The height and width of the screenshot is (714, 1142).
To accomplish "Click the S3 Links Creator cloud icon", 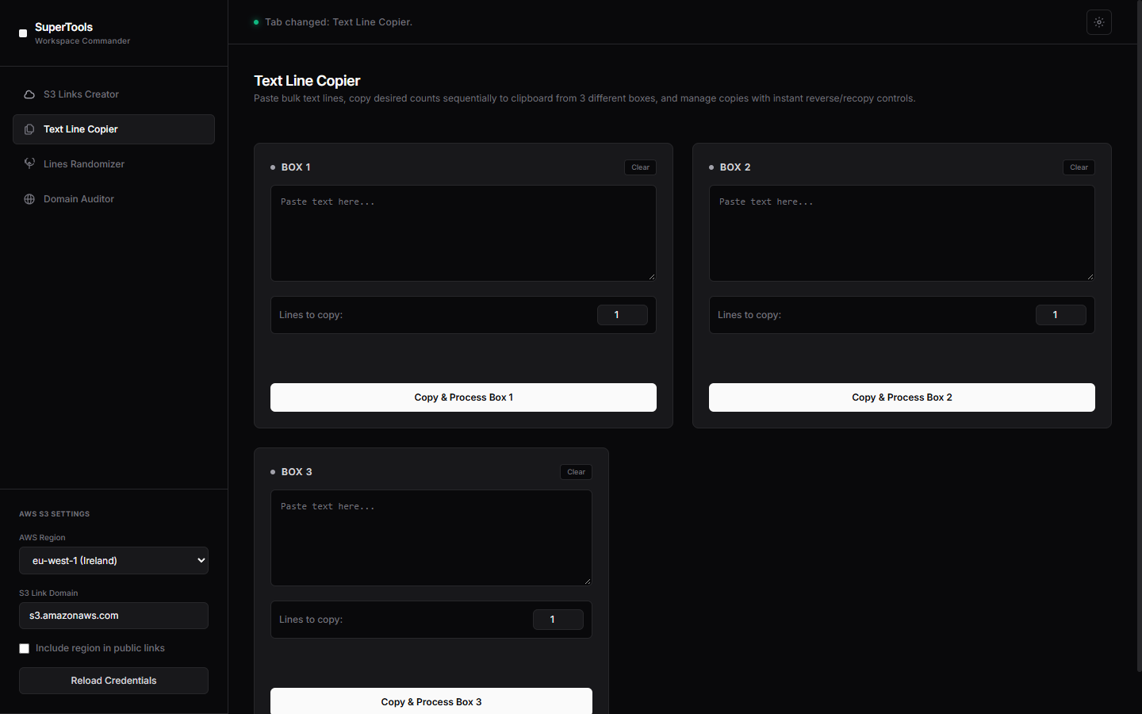I will pyautogui.click(x=29, y=94).
